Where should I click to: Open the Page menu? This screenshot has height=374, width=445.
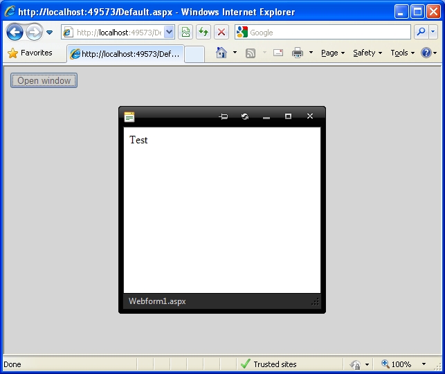(x=333, y=53)
